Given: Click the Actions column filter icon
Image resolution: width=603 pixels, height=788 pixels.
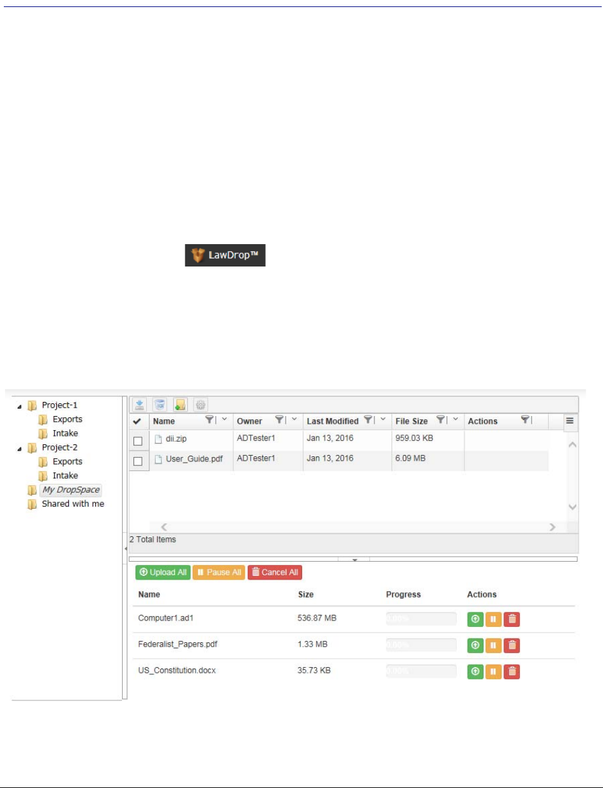Looking at the screenshot, I should 525,421.
